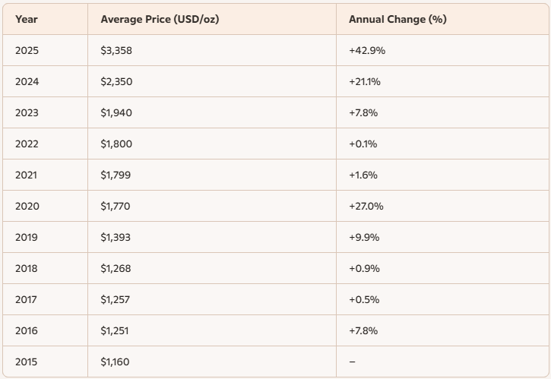This screenshot has height=379, width=551.
Task: Select the 2018 year cell
Action: coord(27,268)
